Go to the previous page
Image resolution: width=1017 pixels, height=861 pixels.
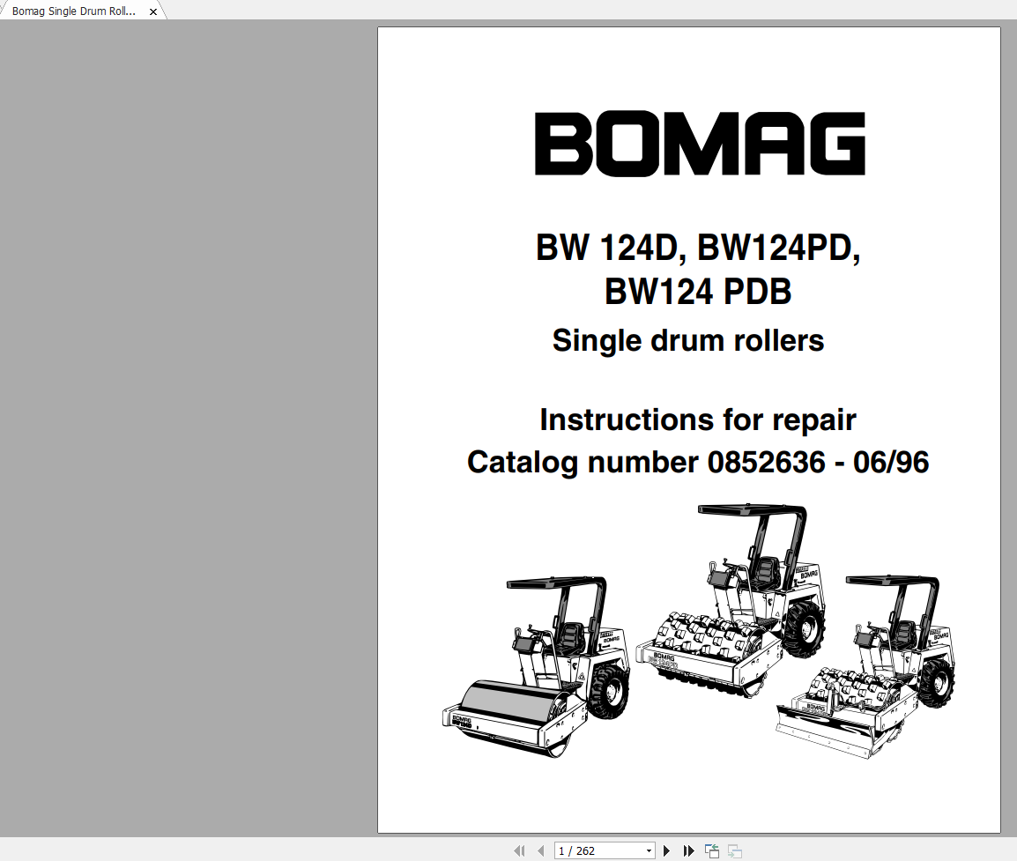tap(540, 850)
